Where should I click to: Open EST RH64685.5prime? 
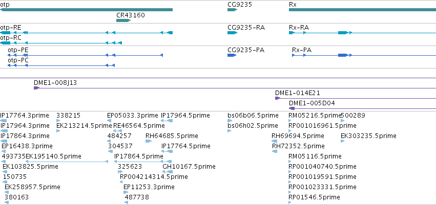[149, 141]
